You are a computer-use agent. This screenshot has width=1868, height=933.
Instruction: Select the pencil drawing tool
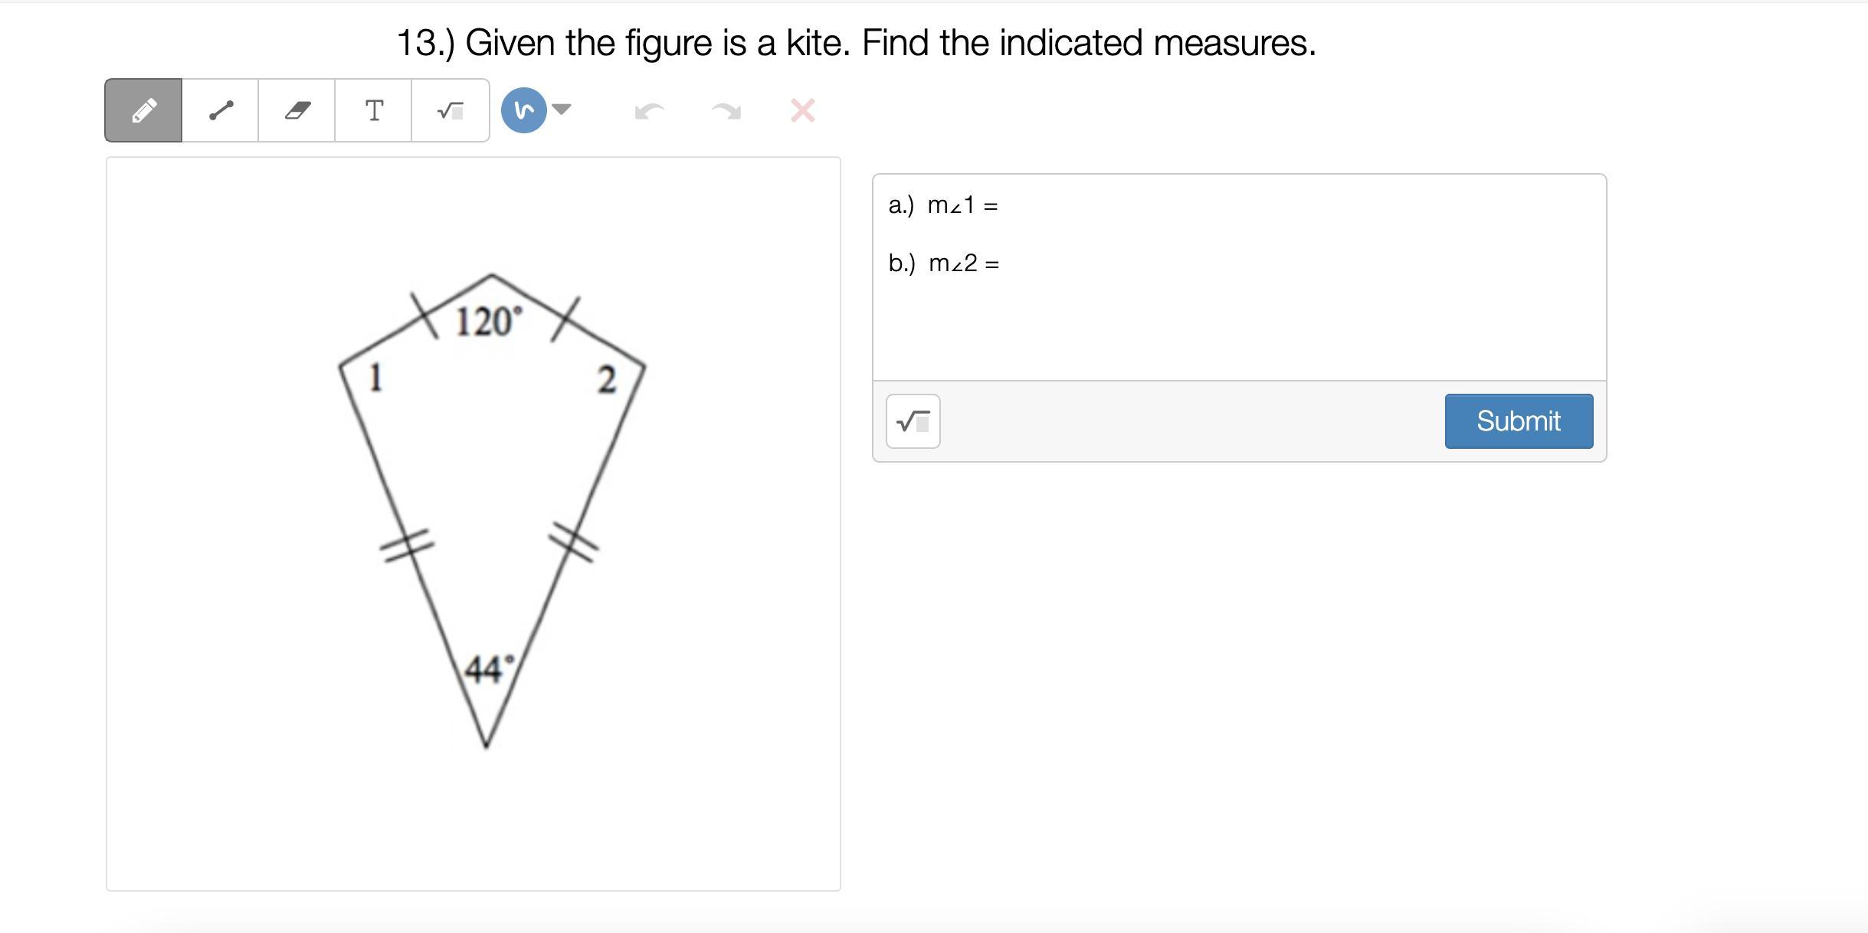tap(143, 110)
